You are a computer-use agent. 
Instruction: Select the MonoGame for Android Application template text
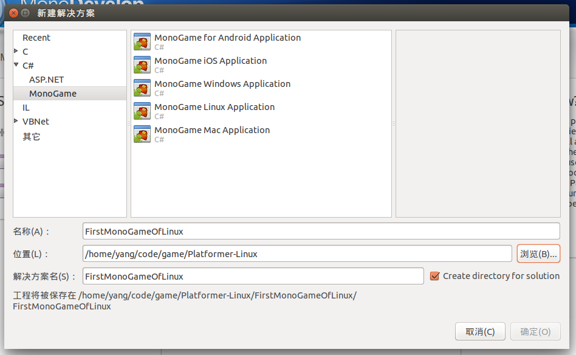(x=227, y=38)
